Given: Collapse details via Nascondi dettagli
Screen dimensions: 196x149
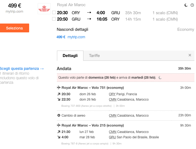Looking at the screenshot, I should coord(72,29).
